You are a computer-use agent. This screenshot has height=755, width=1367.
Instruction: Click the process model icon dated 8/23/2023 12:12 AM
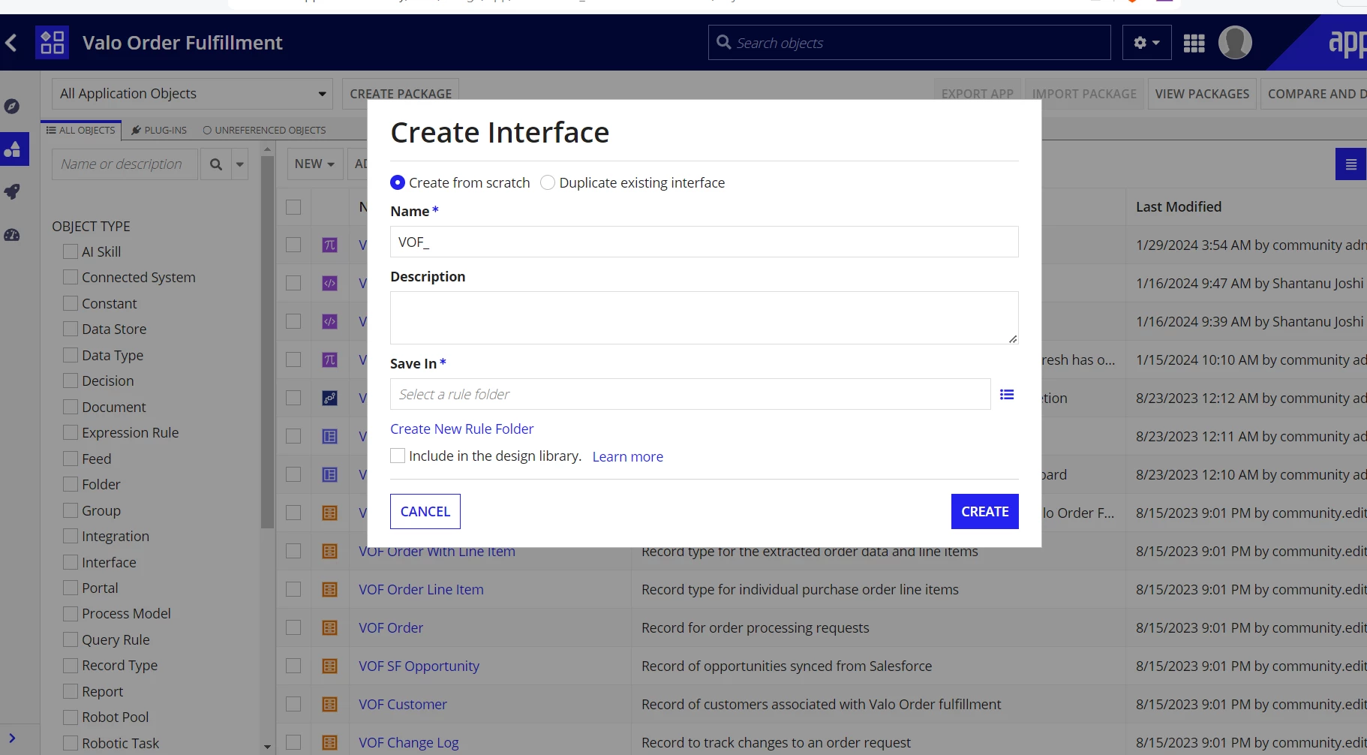(x=329, y=398)
